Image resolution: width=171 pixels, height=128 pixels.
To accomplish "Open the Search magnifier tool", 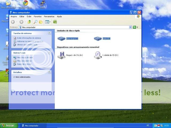I will point(35,22).
